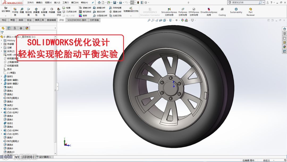Switch to the 分析准备 tab
287x162 pixels.
[x=94, y=20]
